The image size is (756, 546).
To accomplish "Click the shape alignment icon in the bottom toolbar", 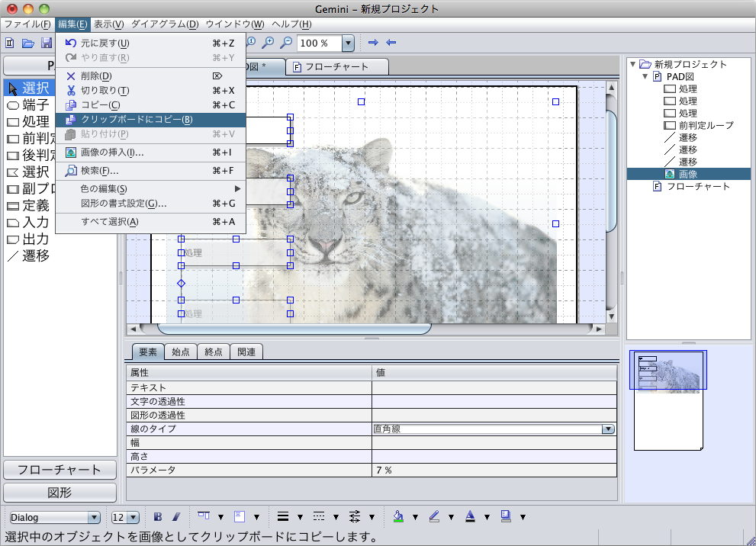I will pos(204,516).
